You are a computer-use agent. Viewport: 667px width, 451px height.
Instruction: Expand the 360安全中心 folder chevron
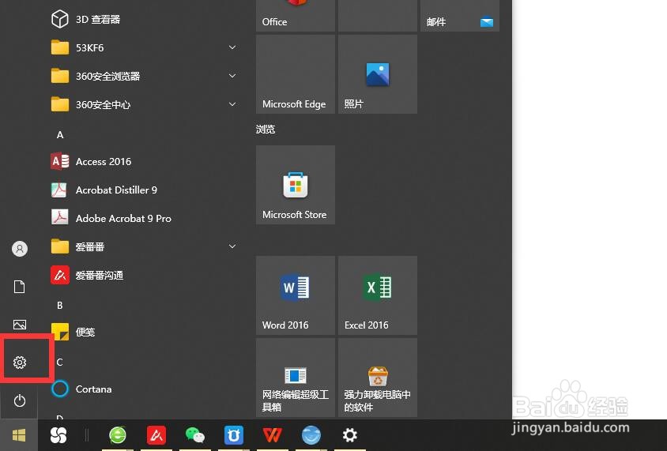[x=232, y=104]
